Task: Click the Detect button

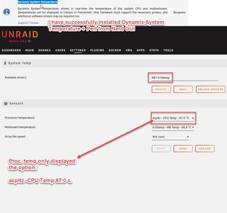Action: [x=161, y=89]
